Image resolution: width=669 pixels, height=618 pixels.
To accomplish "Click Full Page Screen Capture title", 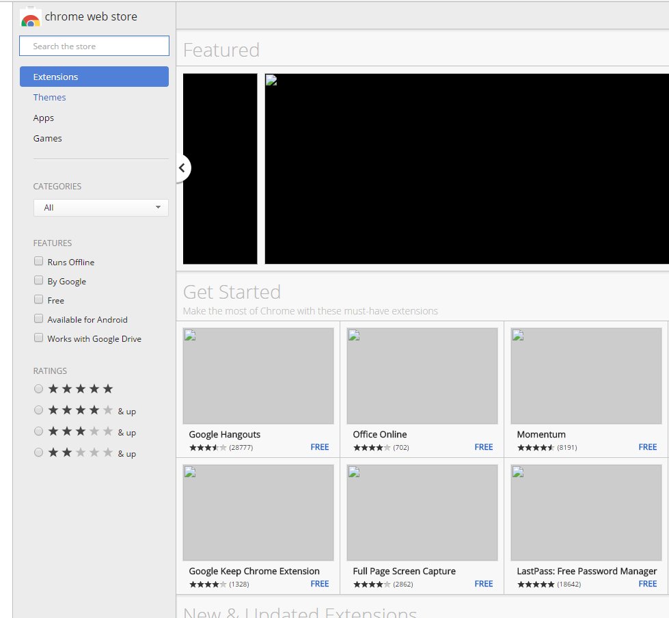I will pyautogui.click(x=404, y=571).
